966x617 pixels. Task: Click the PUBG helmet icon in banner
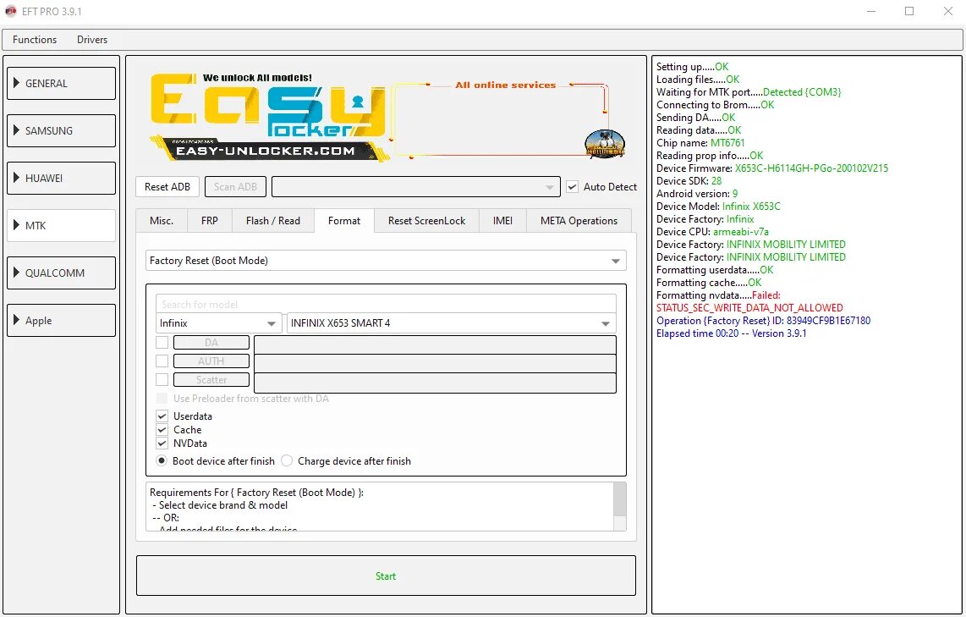[x=604, y=144]
